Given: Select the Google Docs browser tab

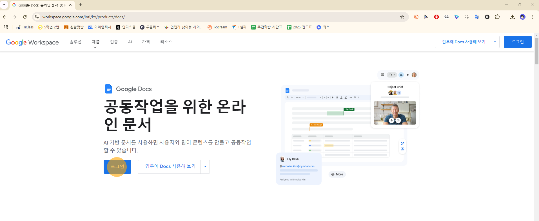Looking at the screenshot, I should click(x=42, y=5).
